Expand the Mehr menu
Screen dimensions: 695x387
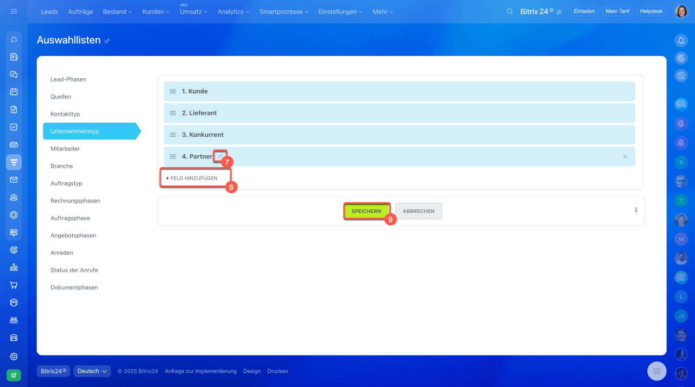pos(383,11)
